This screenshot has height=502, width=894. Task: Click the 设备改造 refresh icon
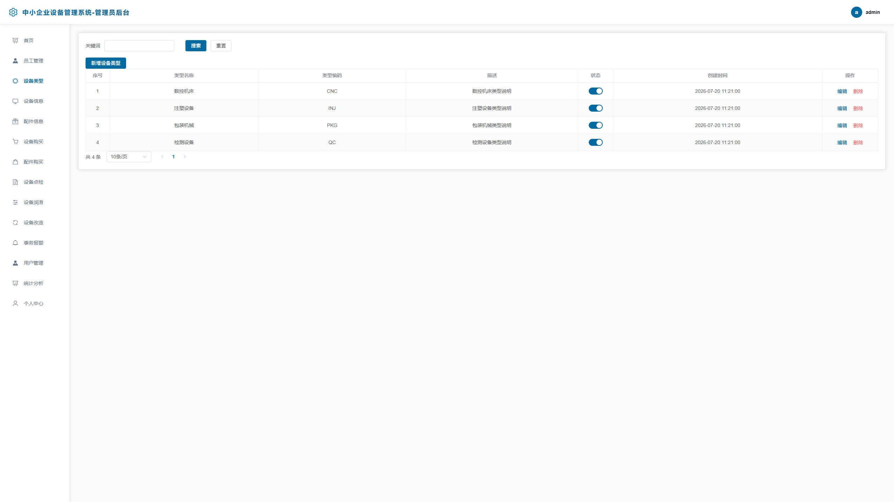[15, 223]
